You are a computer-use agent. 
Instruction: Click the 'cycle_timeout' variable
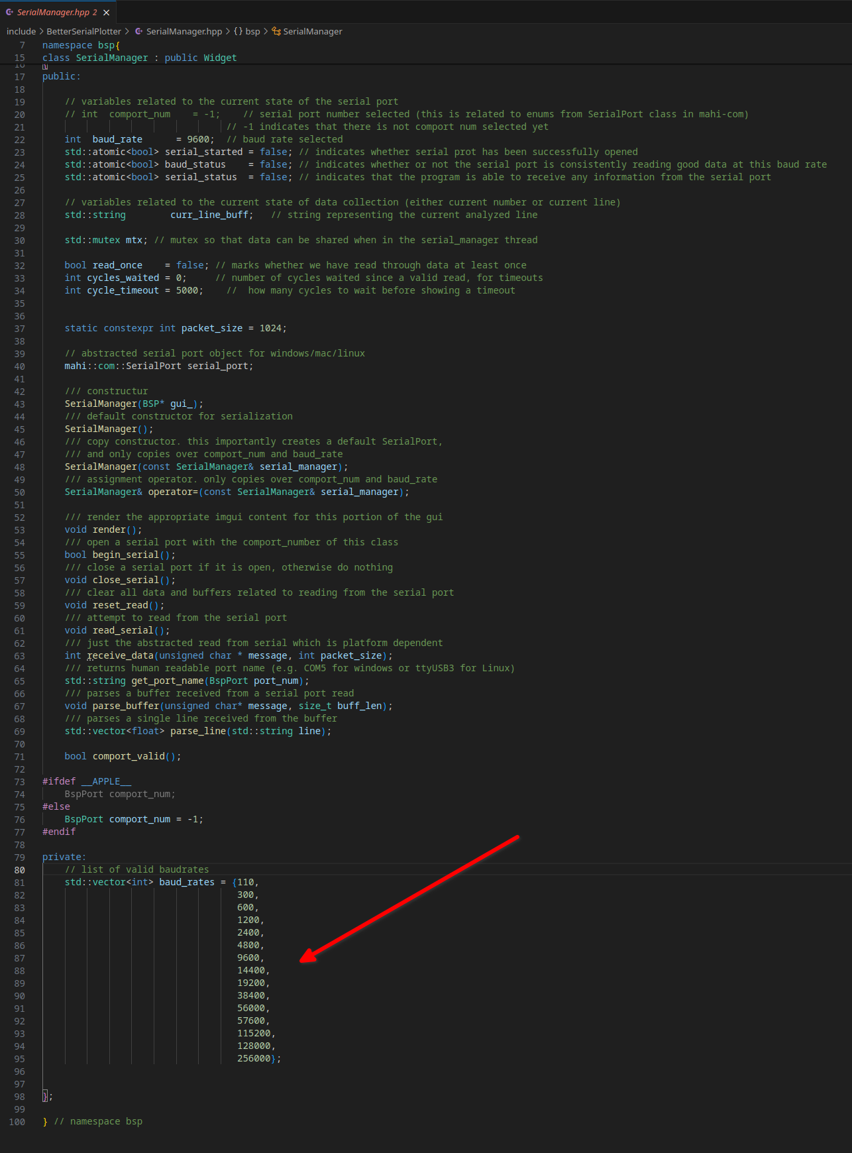123,291
